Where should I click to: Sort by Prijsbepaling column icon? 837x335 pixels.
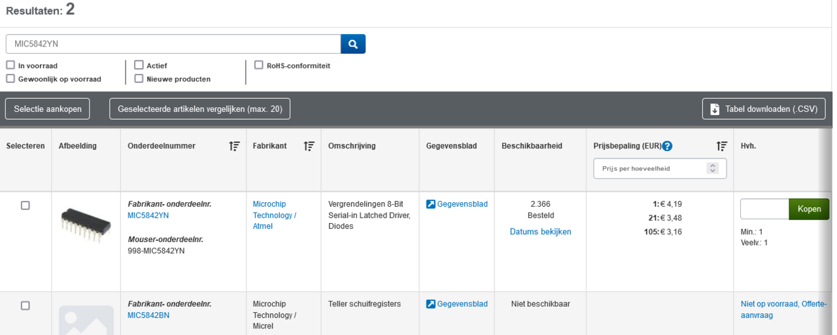(722, 146)
